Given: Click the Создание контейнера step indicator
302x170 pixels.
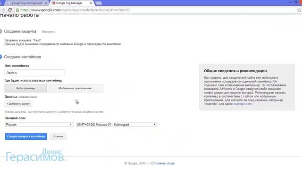Looking at the screenshot, I should [x=1, y=57].
